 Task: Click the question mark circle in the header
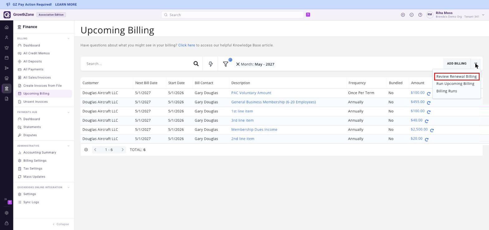click(420, 15)
